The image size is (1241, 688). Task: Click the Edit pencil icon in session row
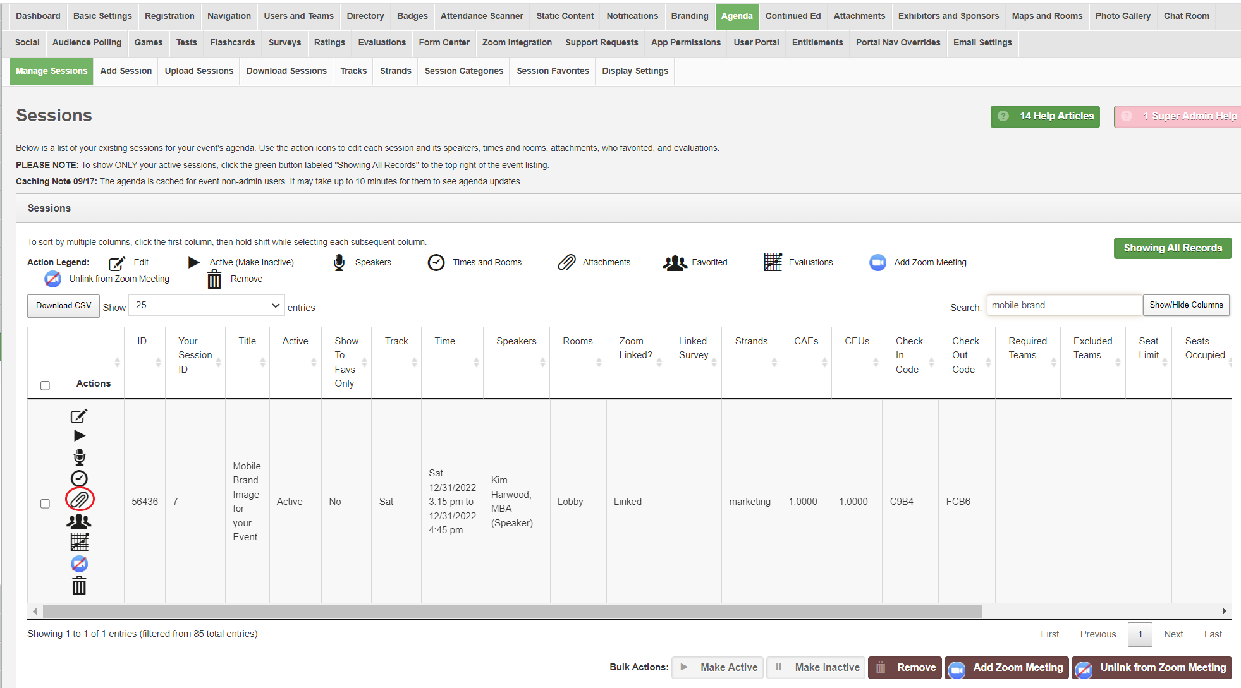[x=79, y=416]
